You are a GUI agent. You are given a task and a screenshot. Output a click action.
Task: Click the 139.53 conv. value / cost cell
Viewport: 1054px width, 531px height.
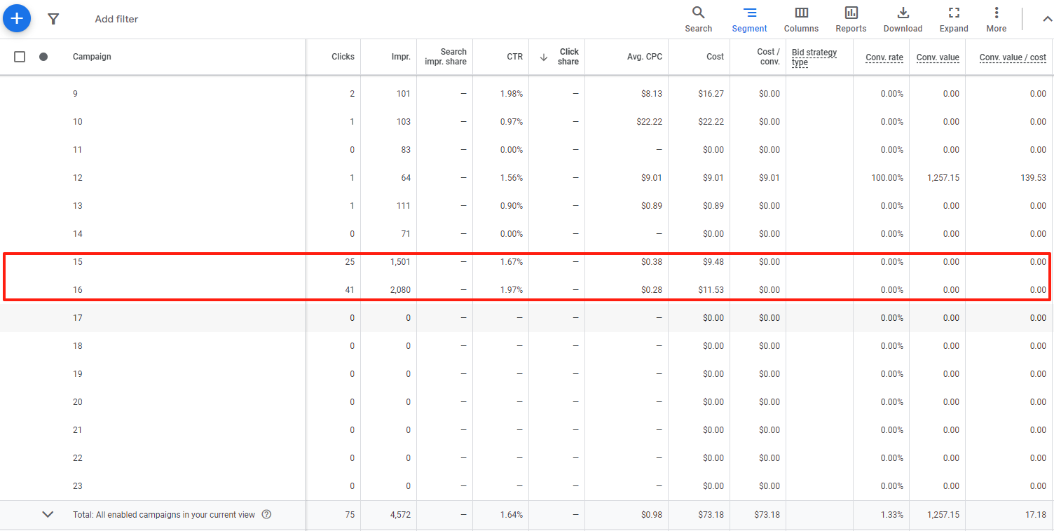click(x=1034, y=178)
